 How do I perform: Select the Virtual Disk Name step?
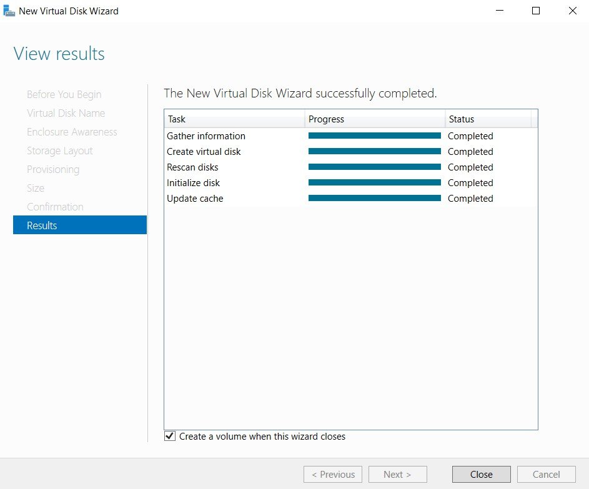point(66,113)
